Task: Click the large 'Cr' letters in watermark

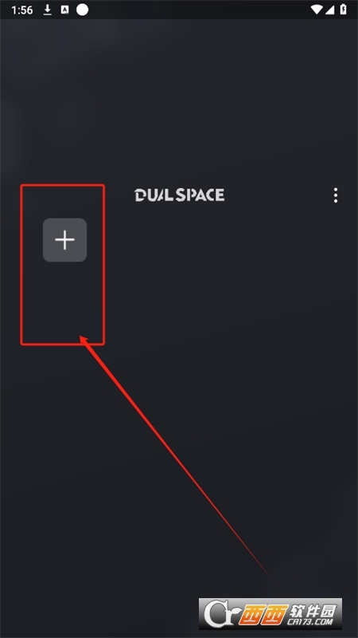Action: [220, 614]
